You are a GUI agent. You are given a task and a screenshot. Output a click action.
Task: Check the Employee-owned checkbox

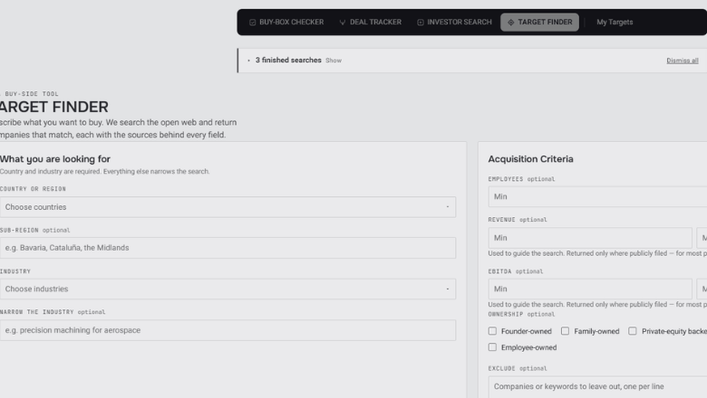tap(492, 347)
